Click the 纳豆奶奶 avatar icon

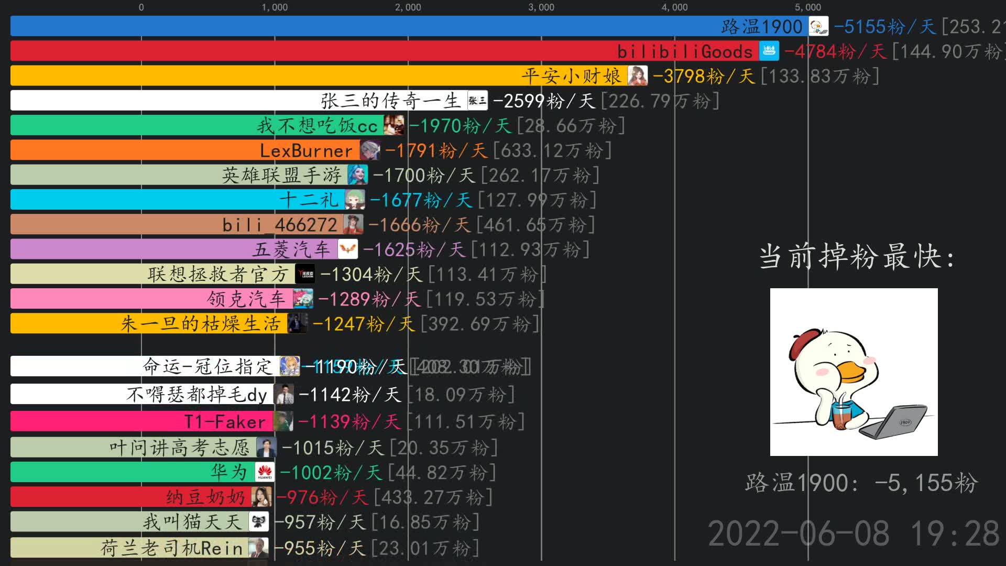261,497
